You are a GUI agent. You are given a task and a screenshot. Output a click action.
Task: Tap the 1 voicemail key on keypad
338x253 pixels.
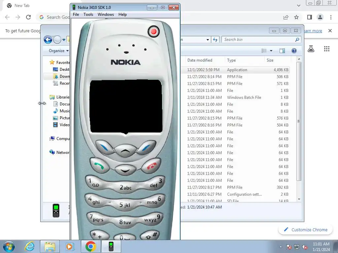click(97, 182)
